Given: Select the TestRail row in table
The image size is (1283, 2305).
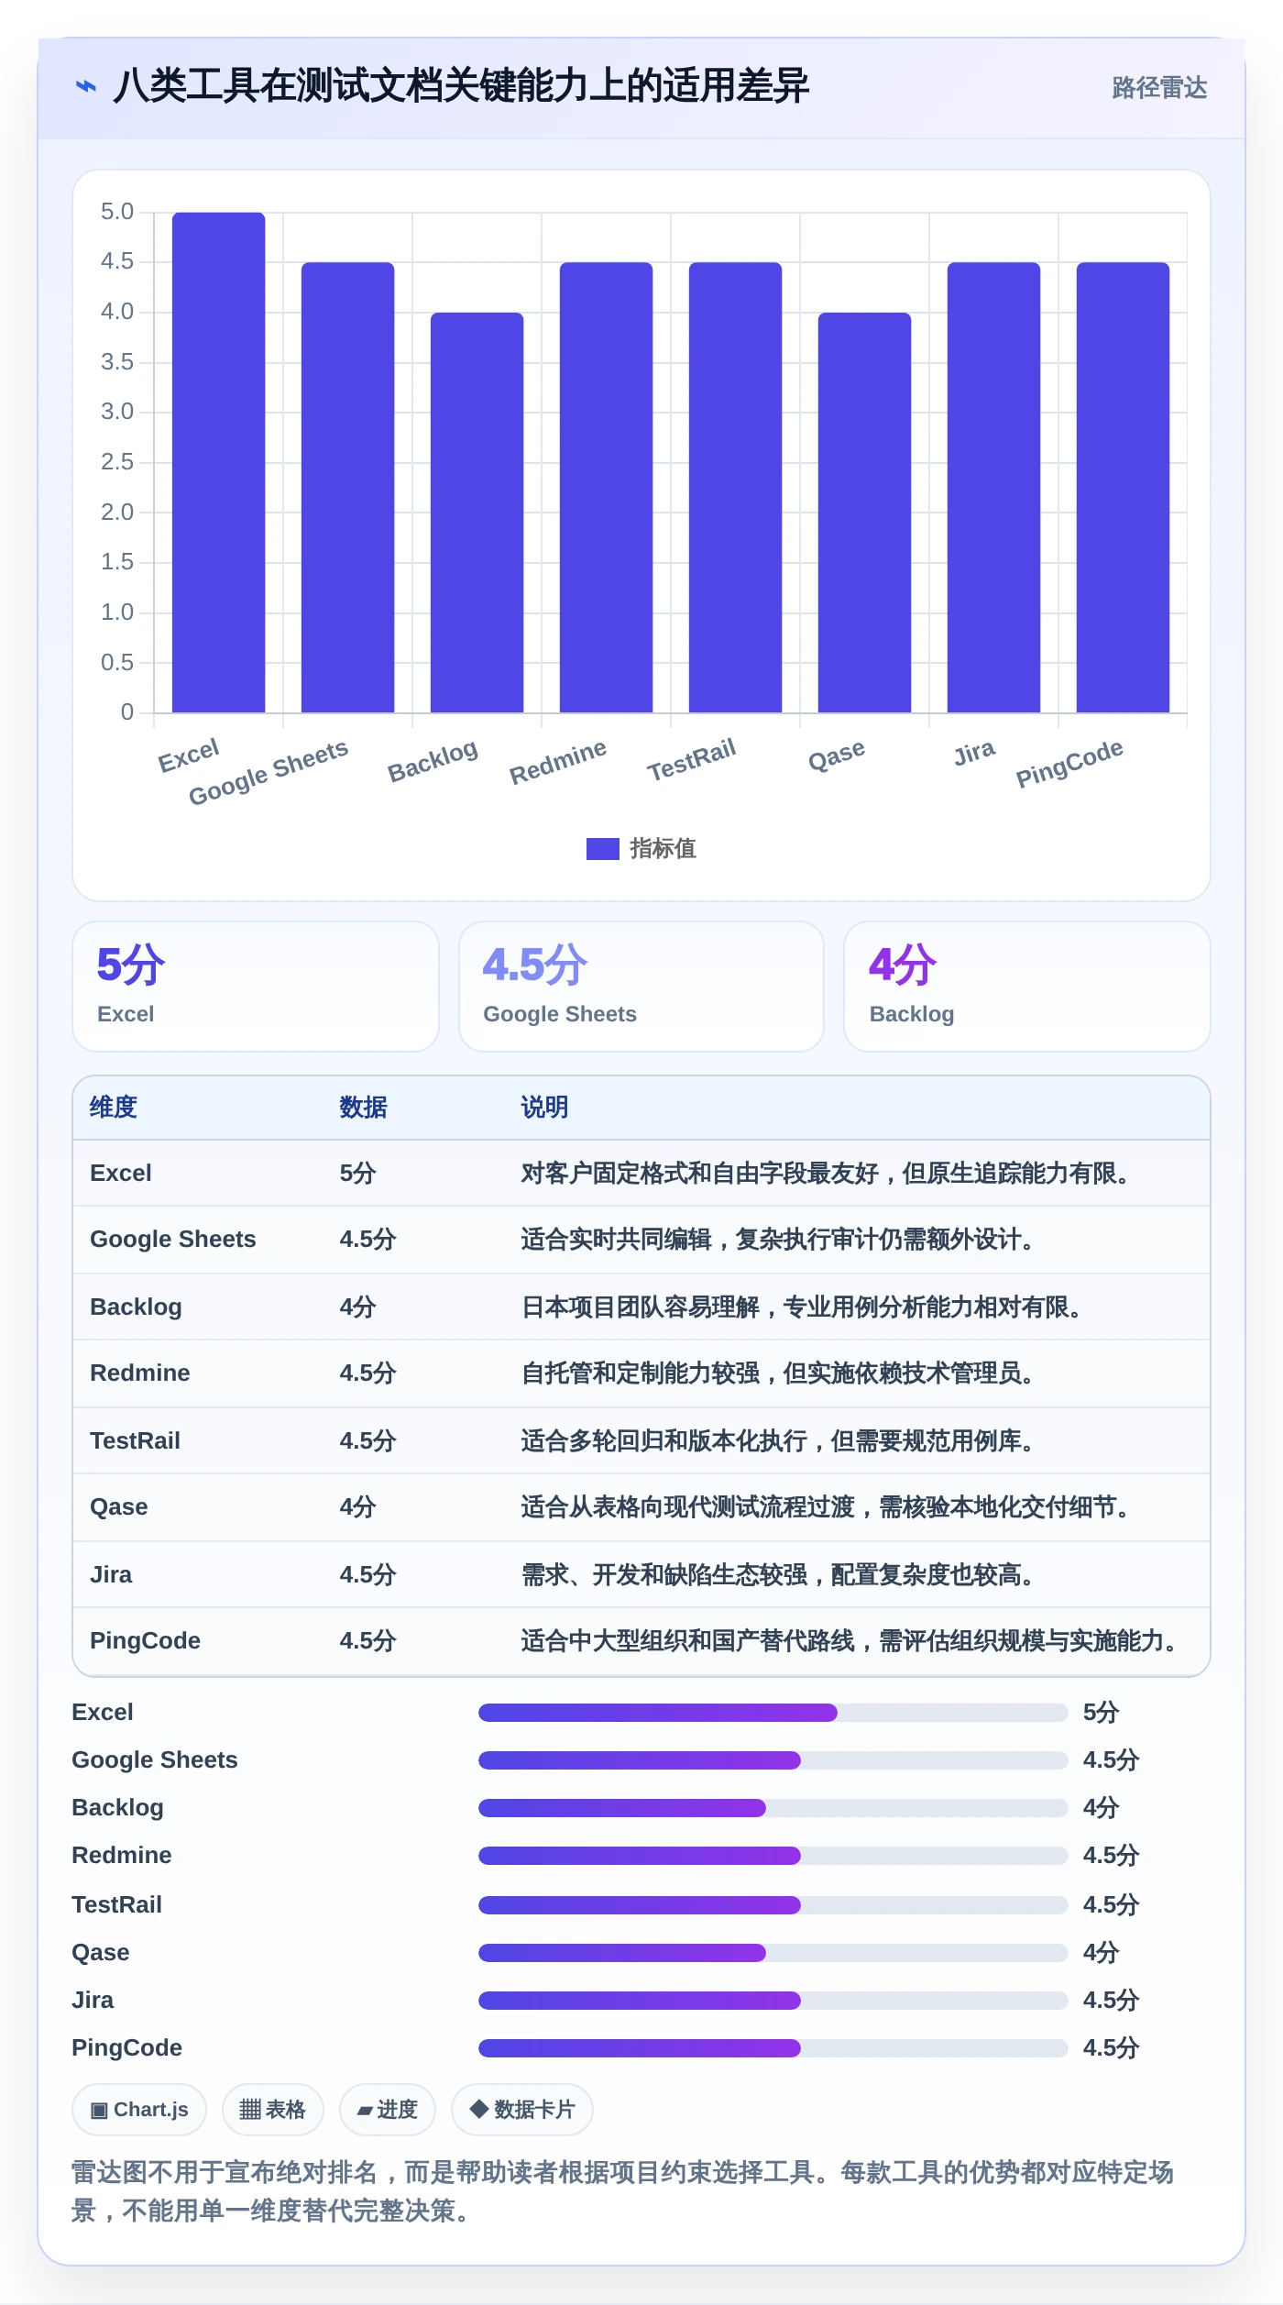Looking at the screenshot, I should coord(641,1440).
